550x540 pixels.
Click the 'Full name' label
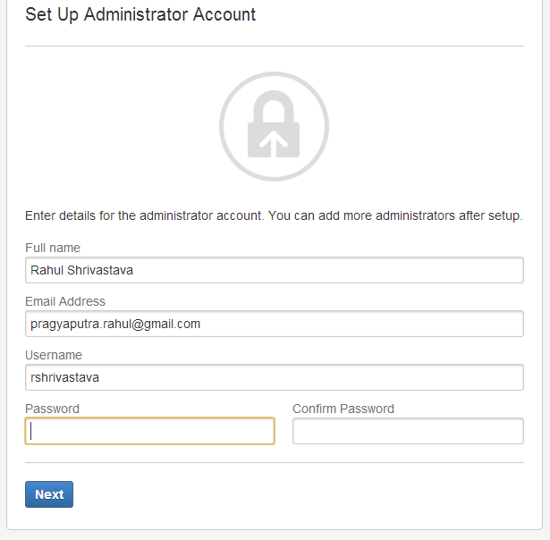click(53, 248)
